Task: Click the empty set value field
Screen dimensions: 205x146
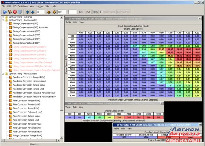Action: point(72,12)
